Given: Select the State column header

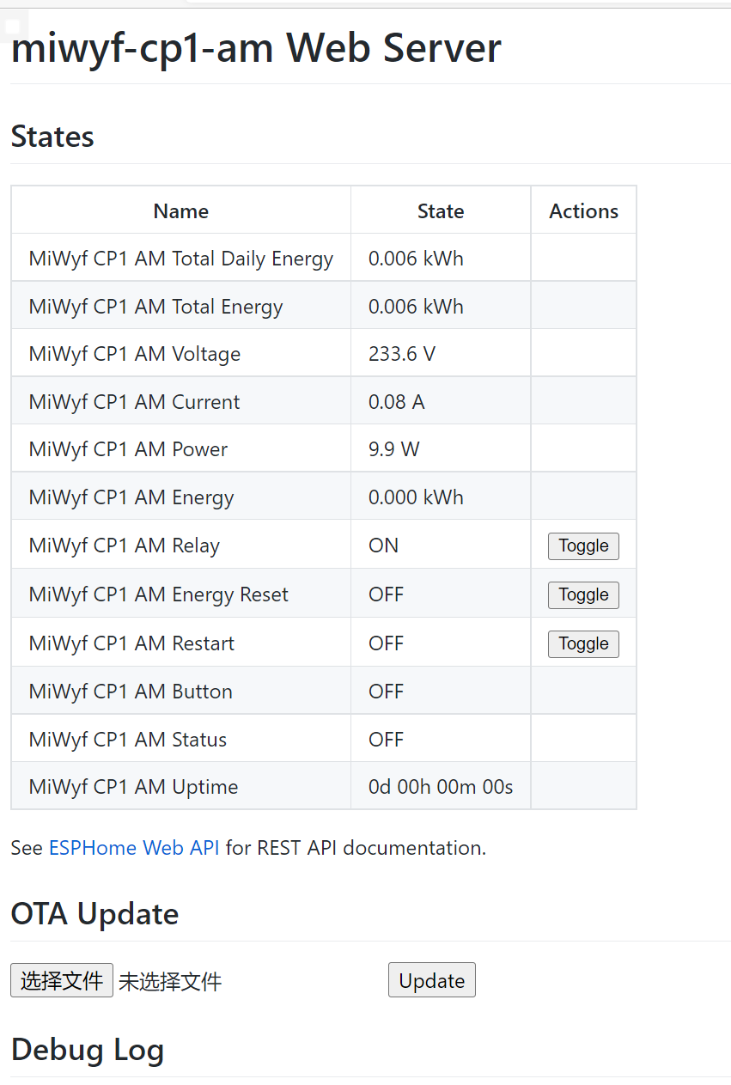Looking at the screenshot, I should [441, 211].
